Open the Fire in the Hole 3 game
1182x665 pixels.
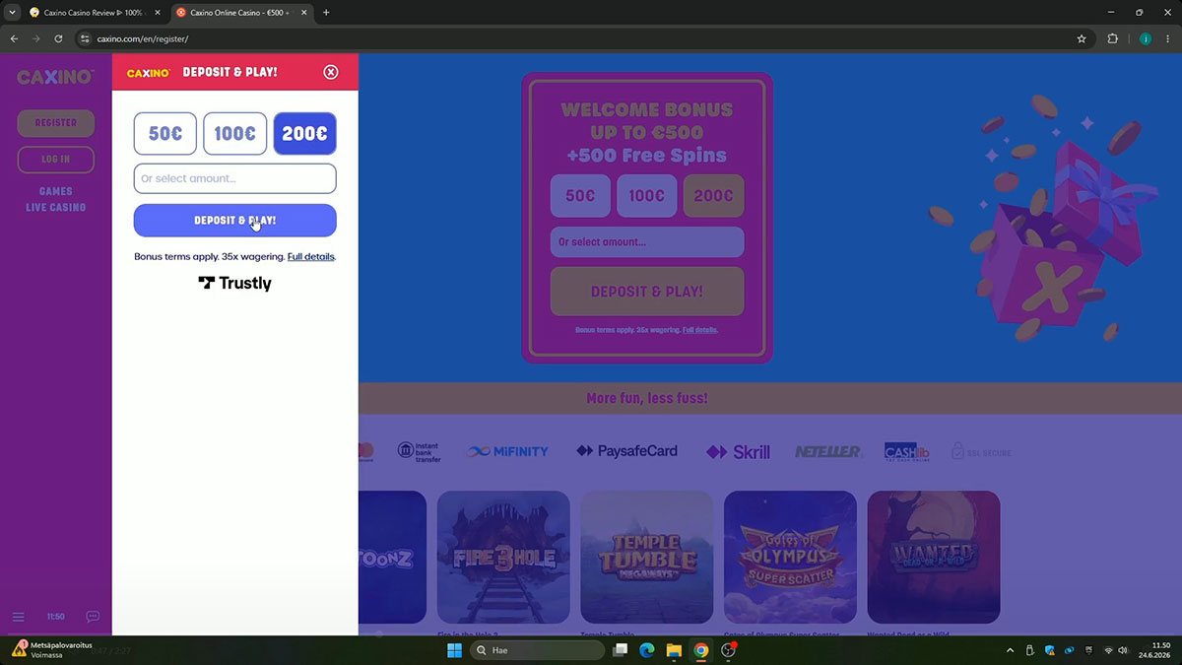(503, 557)
